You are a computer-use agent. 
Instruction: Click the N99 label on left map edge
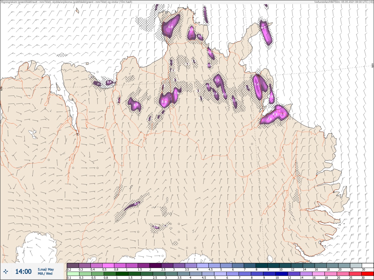(1, 88)
